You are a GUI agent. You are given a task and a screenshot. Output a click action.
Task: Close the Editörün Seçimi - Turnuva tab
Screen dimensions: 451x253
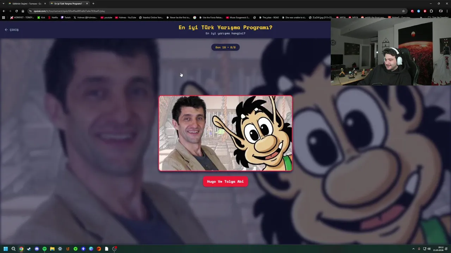coord(45,4)
